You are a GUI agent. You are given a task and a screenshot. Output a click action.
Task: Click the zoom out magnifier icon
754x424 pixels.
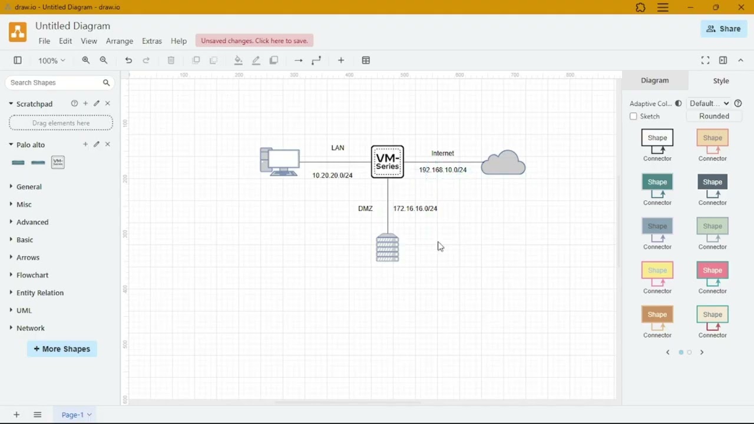(104, 60)
